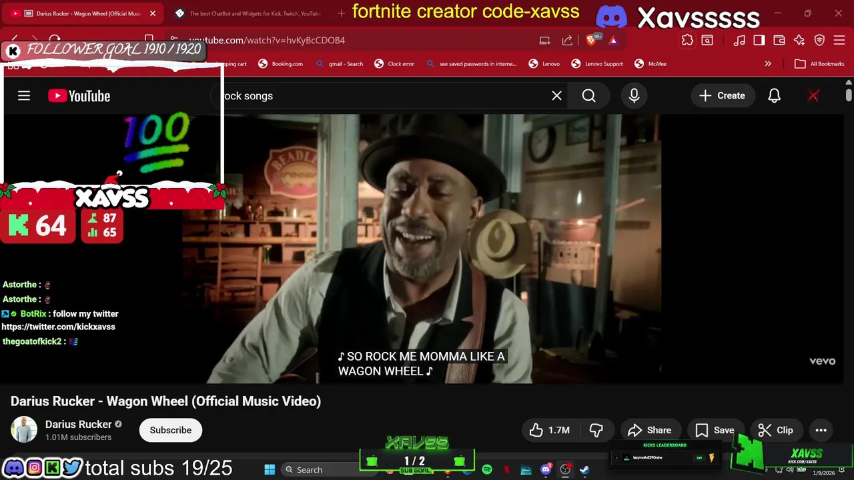The height and width of the screenshot is (480, 854).
Task: Create a Clip of the video
Action: point(776,431)
